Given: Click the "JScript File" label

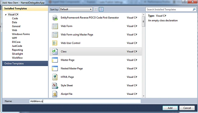Looking at the screenshot, I should tap(66, 94).
